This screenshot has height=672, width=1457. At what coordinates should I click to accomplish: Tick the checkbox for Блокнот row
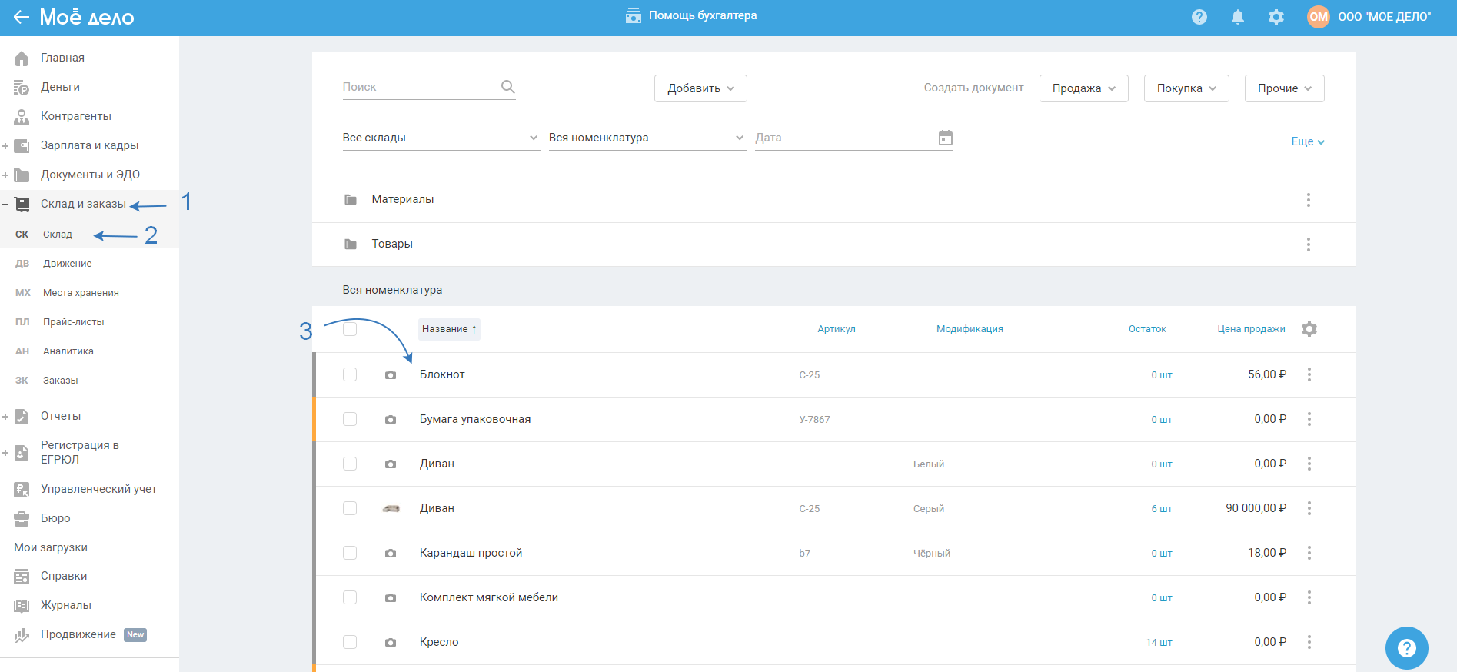350,374
